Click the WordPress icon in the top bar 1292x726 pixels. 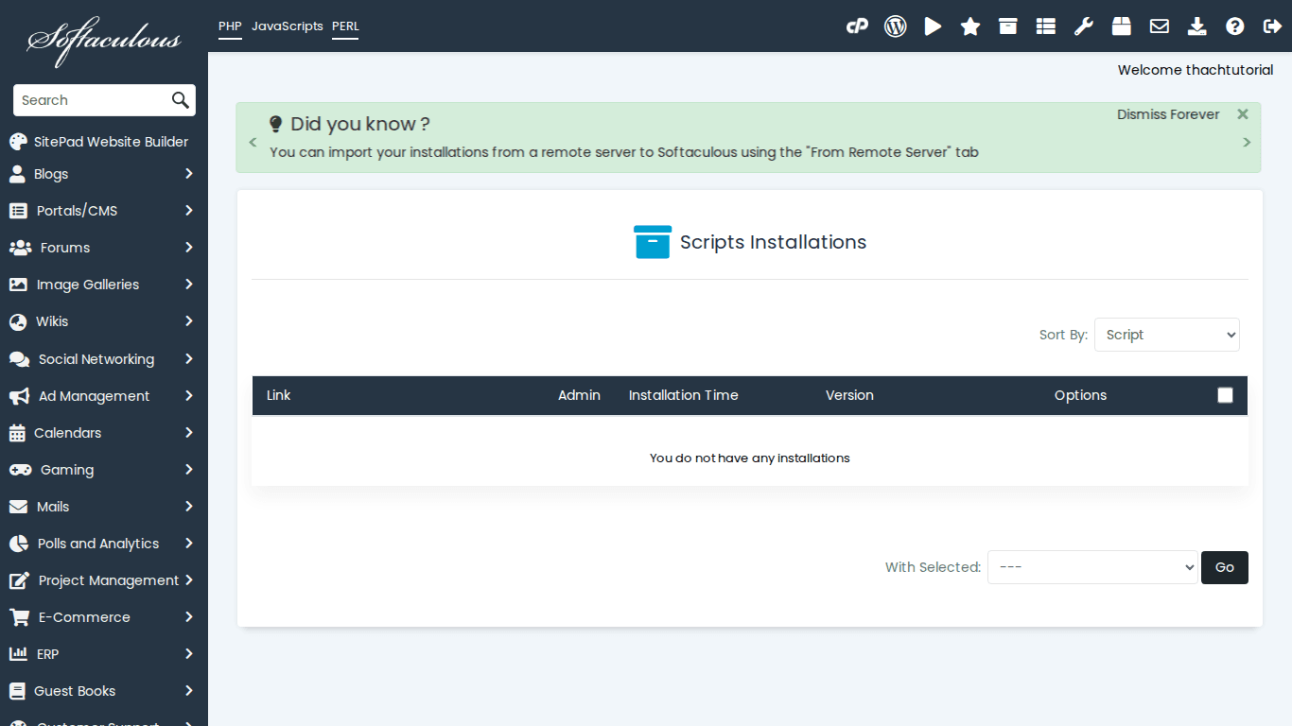(x=895, y=26)
